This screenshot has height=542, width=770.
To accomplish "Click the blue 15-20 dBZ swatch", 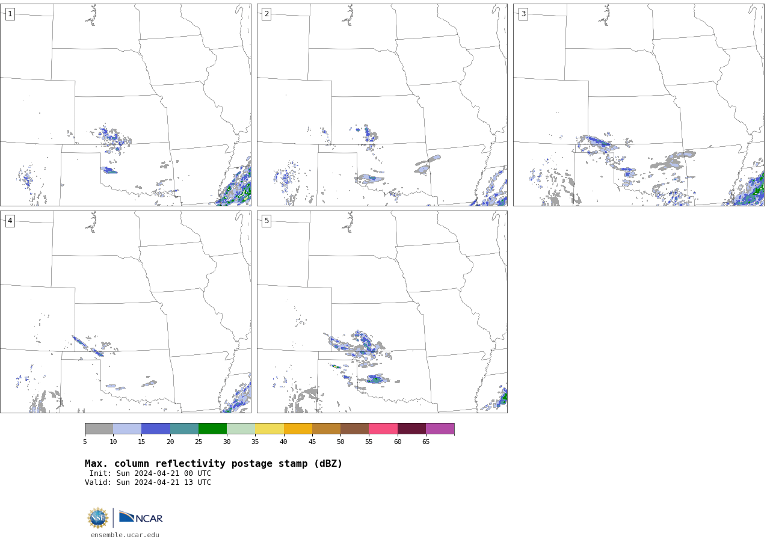I will pyautogui.click(x=156, y=428).
